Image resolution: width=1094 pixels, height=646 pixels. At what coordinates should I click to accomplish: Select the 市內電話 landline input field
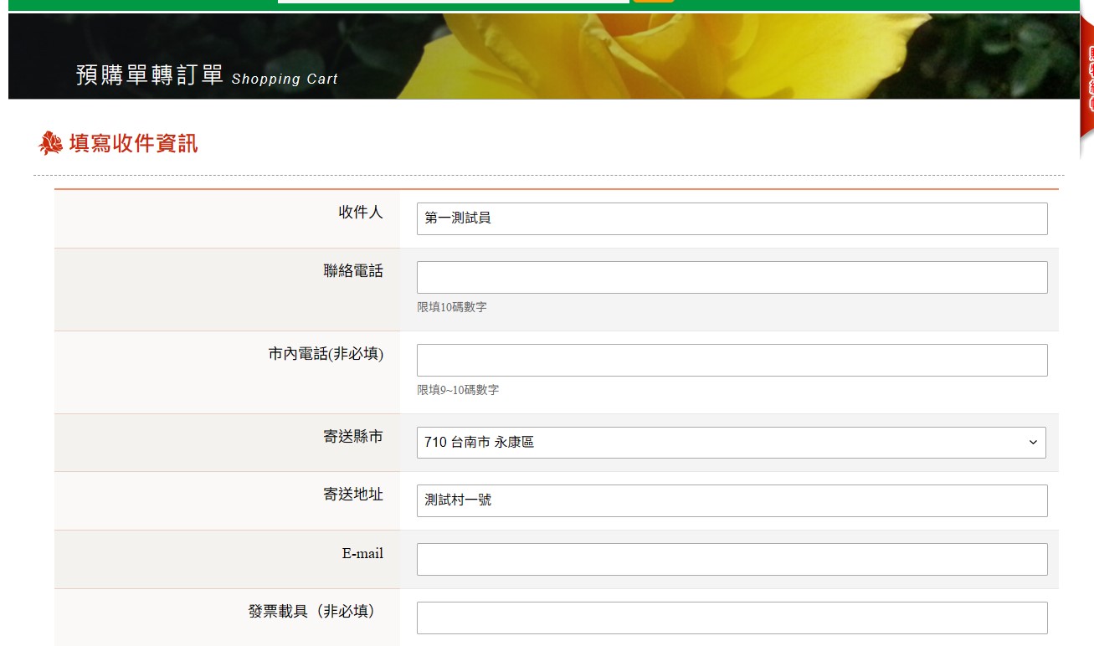pos(732,360)
